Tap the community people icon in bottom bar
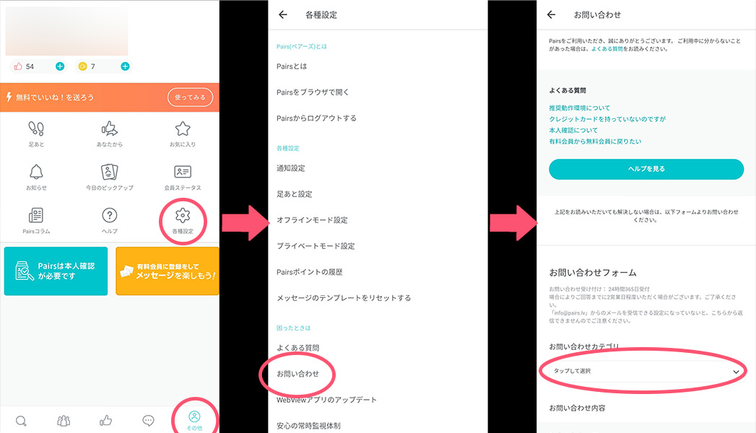 click(63, 421)
